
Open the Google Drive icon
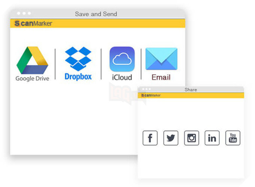click(32, 60)
